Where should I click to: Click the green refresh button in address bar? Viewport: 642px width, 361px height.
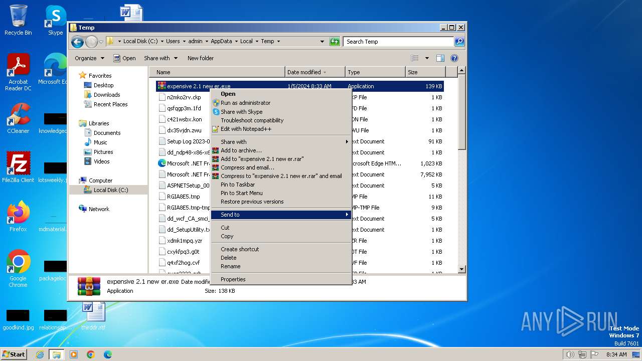point(335,42)
